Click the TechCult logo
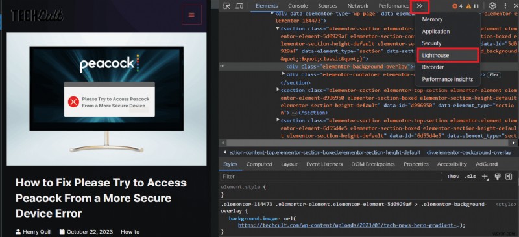This screenshot has height=237, width=519. (37, 15)
